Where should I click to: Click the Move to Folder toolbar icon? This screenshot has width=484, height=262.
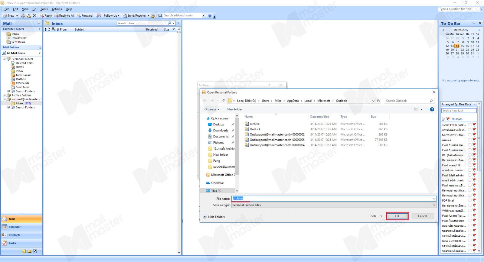(29, 16)
